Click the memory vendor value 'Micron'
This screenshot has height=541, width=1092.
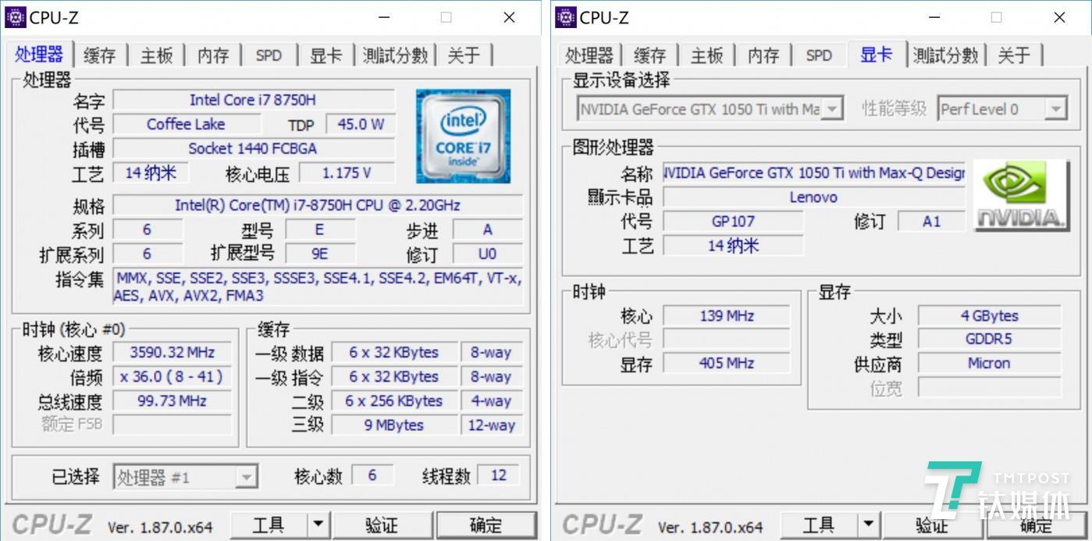tap(989, 364)
